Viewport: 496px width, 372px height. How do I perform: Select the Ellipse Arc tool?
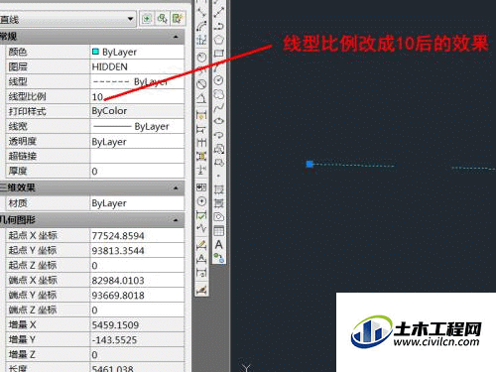coord(218,135)
